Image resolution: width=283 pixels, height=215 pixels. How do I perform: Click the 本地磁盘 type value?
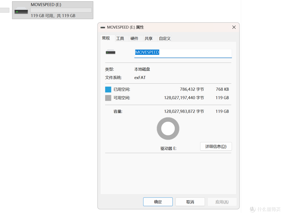(x=142, y=69)
